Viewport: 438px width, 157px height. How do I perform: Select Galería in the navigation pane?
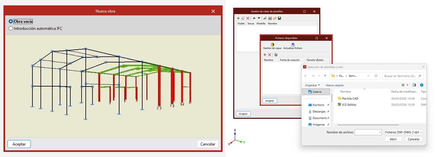click(317, 92)
